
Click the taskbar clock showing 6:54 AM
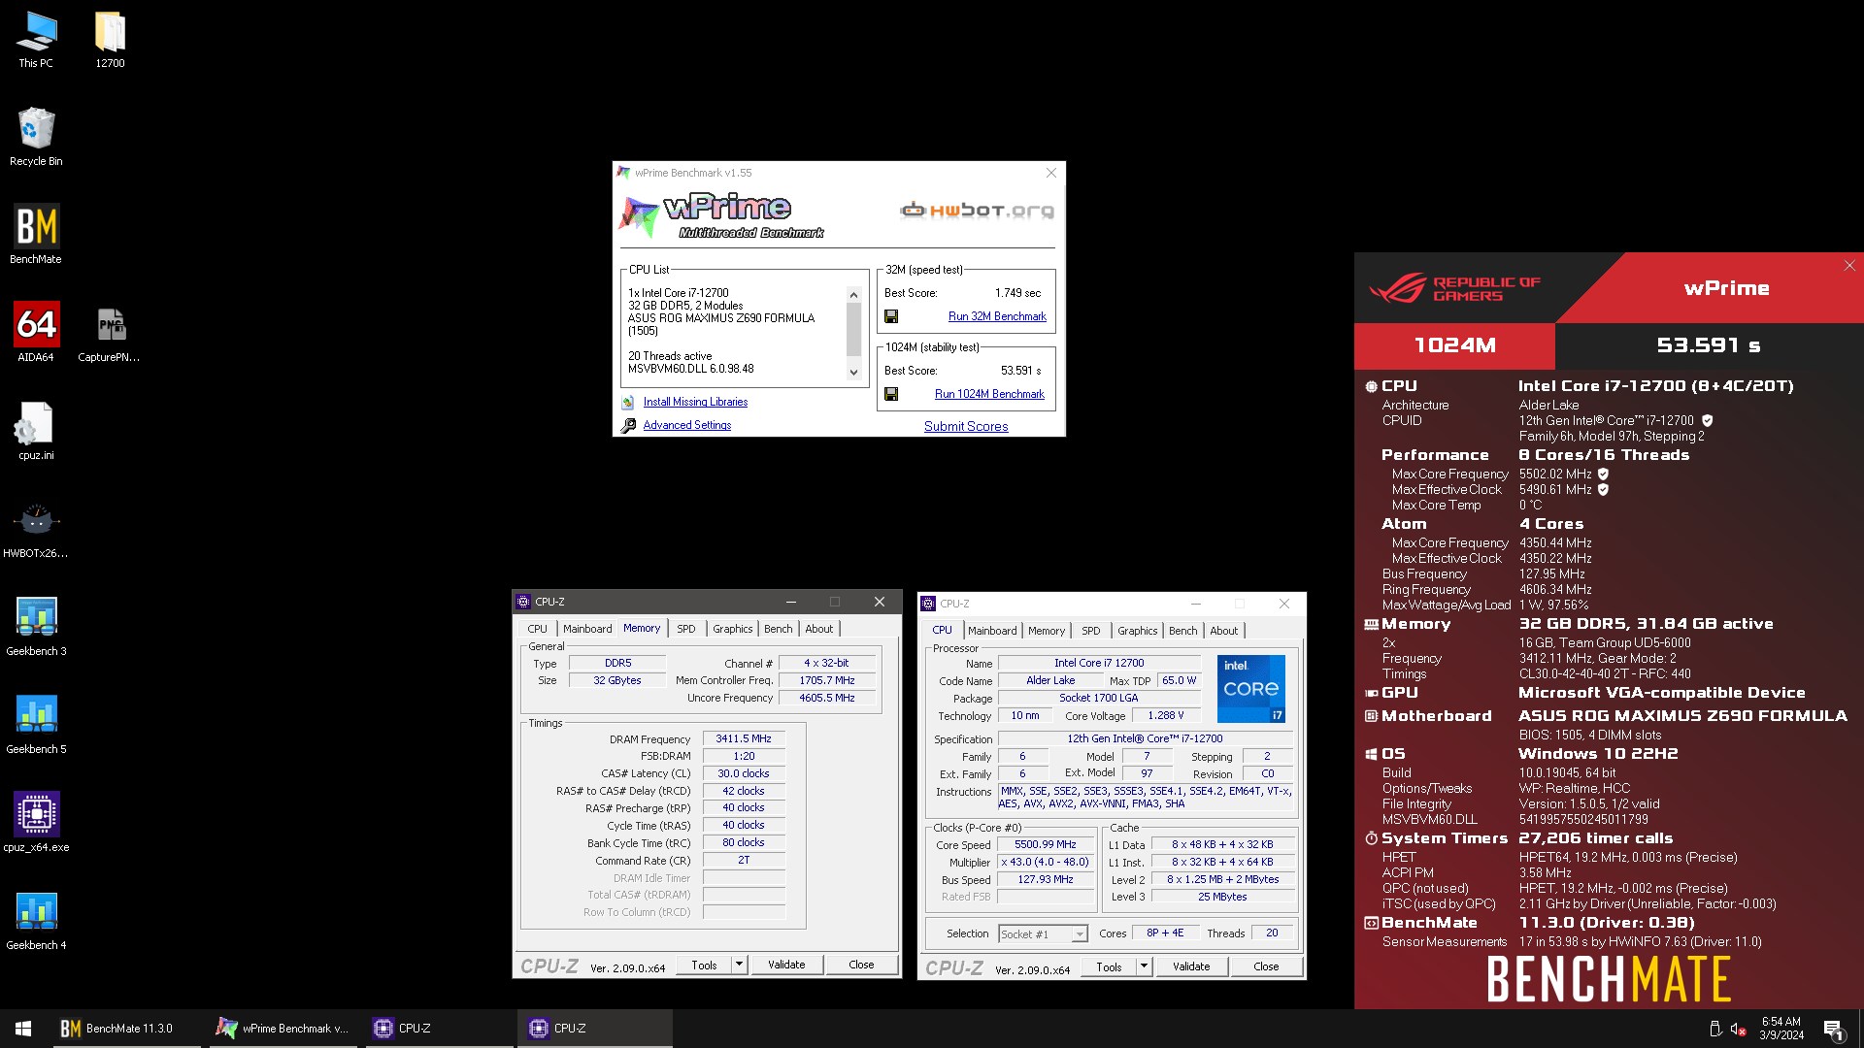pos(1781,1029)
